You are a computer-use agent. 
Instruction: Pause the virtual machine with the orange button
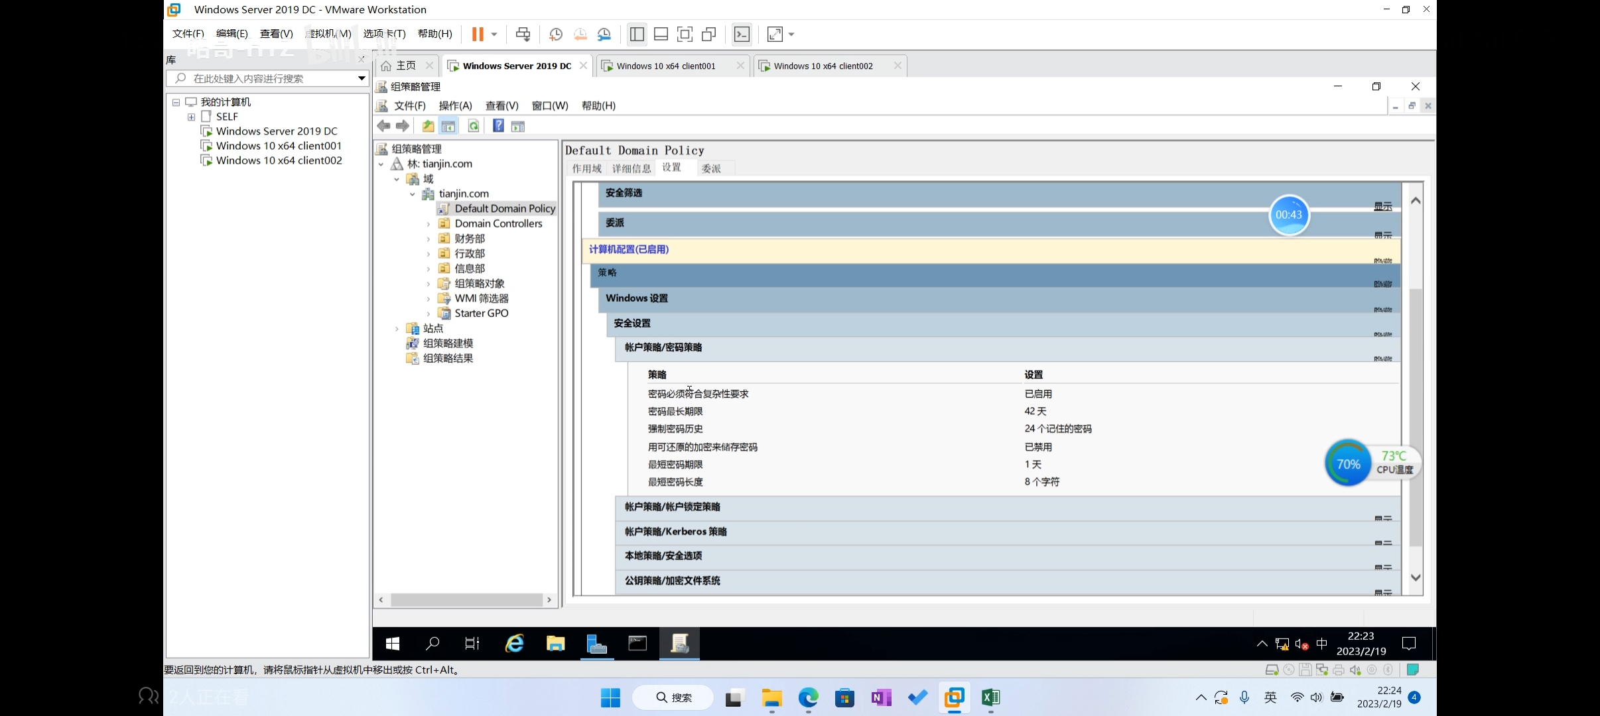pyautogui.click(x=477, y=34)
